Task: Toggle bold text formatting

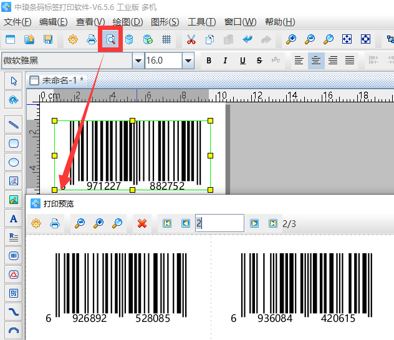Action: click(x=209, y=61)
